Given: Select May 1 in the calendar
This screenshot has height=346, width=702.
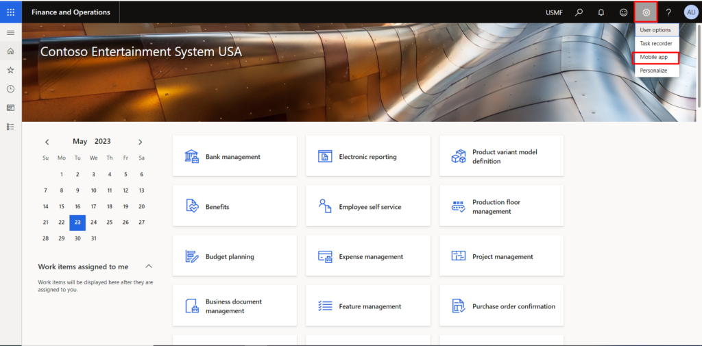Looking at the screenshot, I should [61, 175].
